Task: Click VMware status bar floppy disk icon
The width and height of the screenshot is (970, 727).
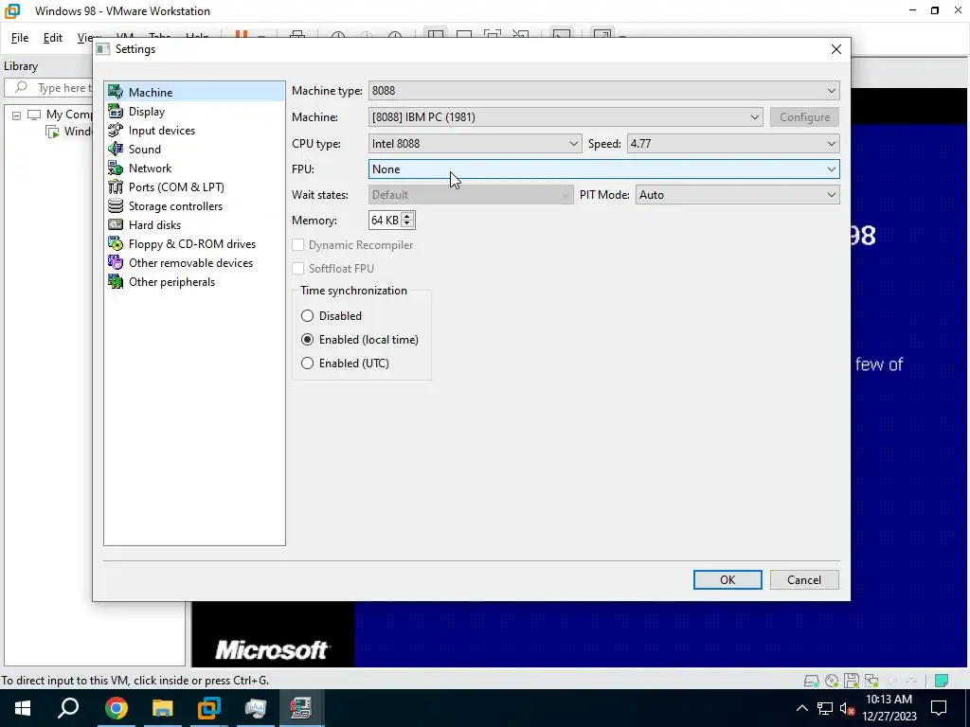Action: pos(852,681)
